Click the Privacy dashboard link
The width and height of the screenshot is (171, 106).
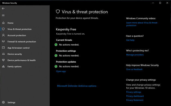tap(135, 96)
